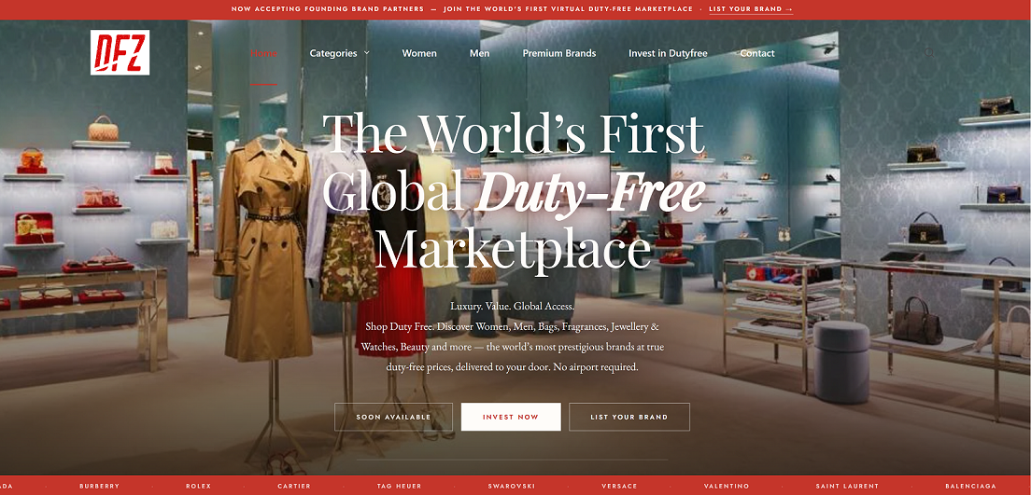
Task: Select Invest in Dutyfree menu item
Action: (x=668, y=53)
